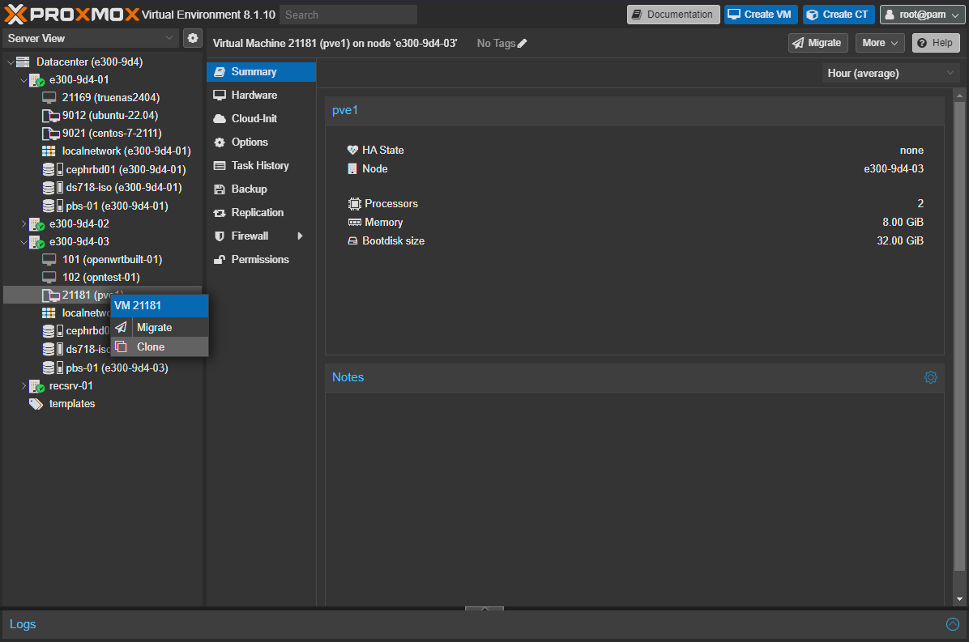The height and width of the screenshot is (642, 969).
Task: Open the Backup tab
Action: tap(262, 189)
